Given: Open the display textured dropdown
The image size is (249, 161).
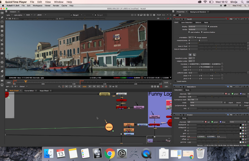Looking at the screenshot, I should point(197,26).
